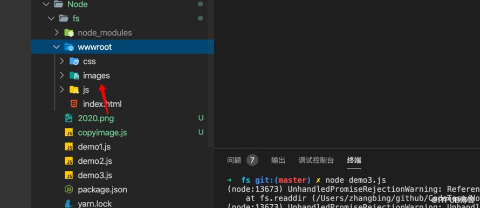
Task: Switch to the 问题 panel tab
Action: coord(234,160)
